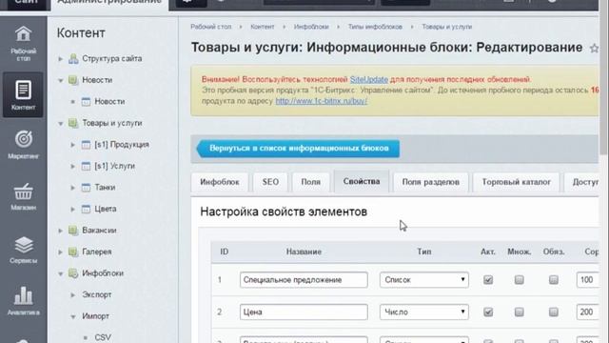The height and width of the screenshot is (343, 609).
Task: Open type dropdown showing Число
Action: tap(424, 312)
